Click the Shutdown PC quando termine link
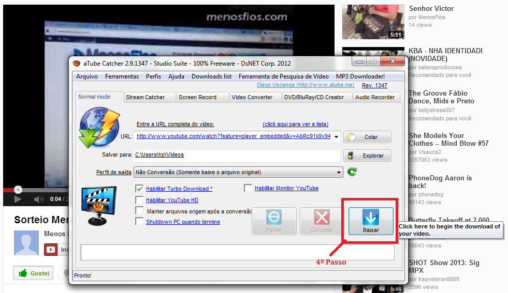This screenshot has width=508, height=293. pos(183,222)
